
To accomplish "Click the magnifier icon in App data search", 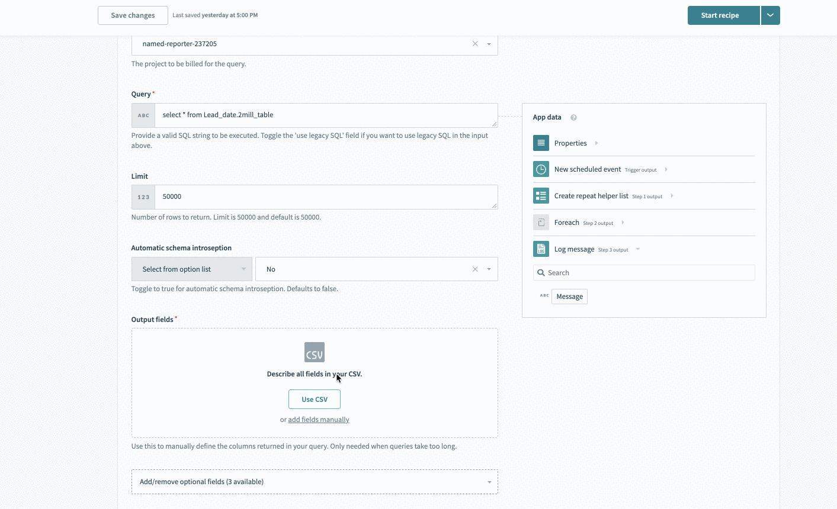I will (541, 272).
